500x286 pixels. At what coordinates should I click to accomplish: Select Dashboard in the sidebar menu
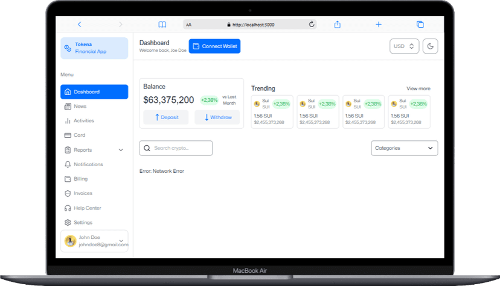94,92
